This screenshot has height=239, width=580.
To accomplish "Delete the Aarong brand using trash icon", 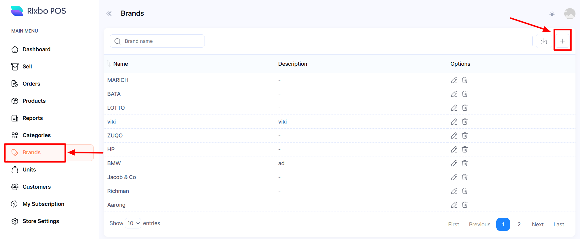I will (x=465, y=205).
